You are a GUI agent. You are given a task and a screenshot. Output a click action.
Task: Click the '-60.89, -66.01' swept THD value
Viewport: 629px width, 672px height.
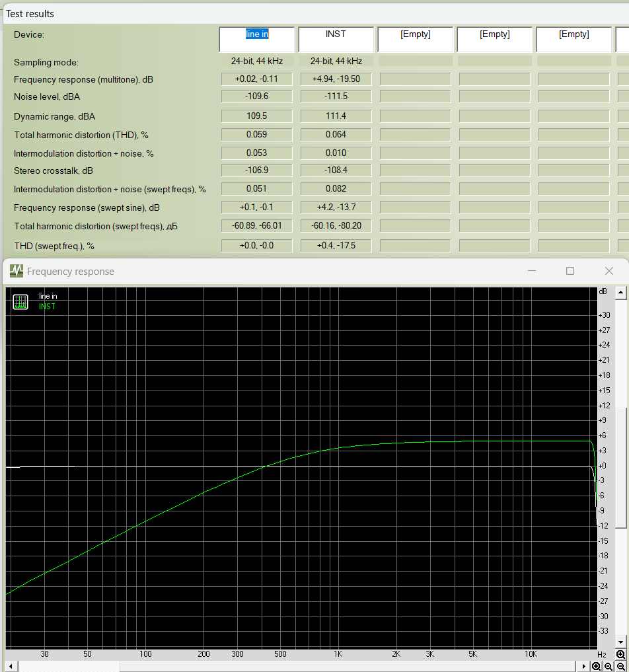pyautogui.click(x=256, y=225)
